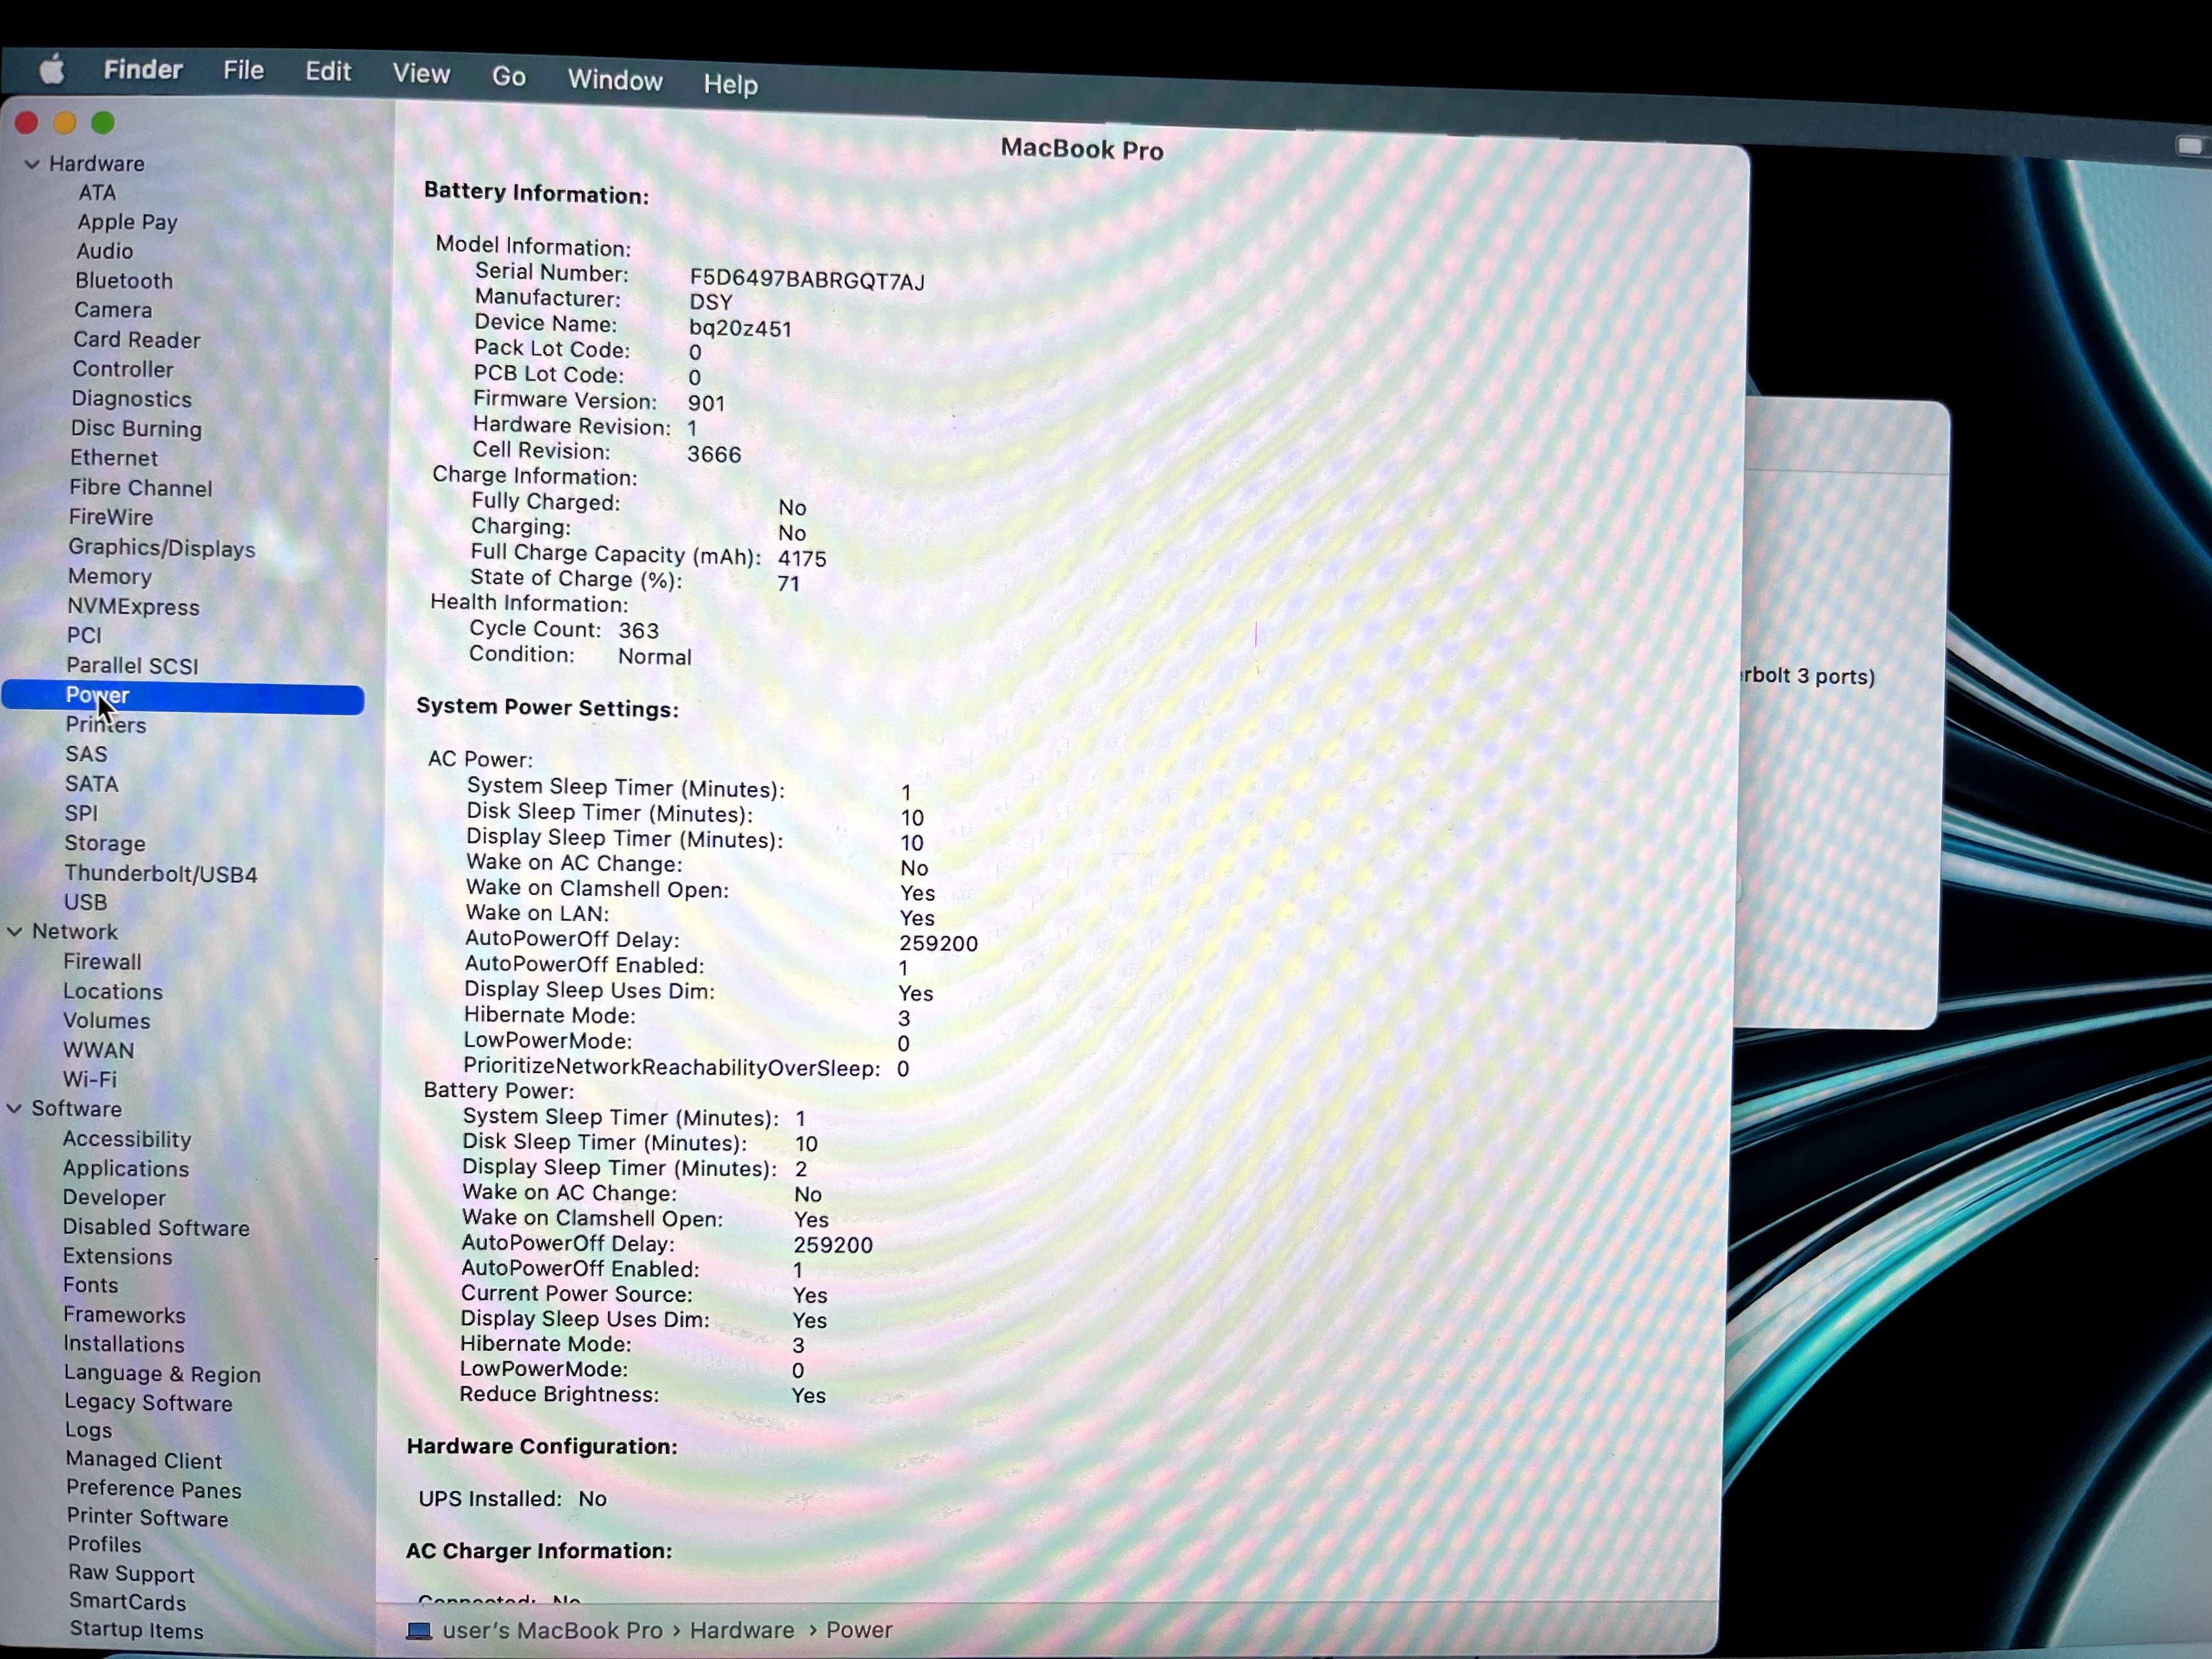Select Memory in the sidebar
Image resolution: width=2212 pixels, height=1659 pixels.
[x=110, y=577]
